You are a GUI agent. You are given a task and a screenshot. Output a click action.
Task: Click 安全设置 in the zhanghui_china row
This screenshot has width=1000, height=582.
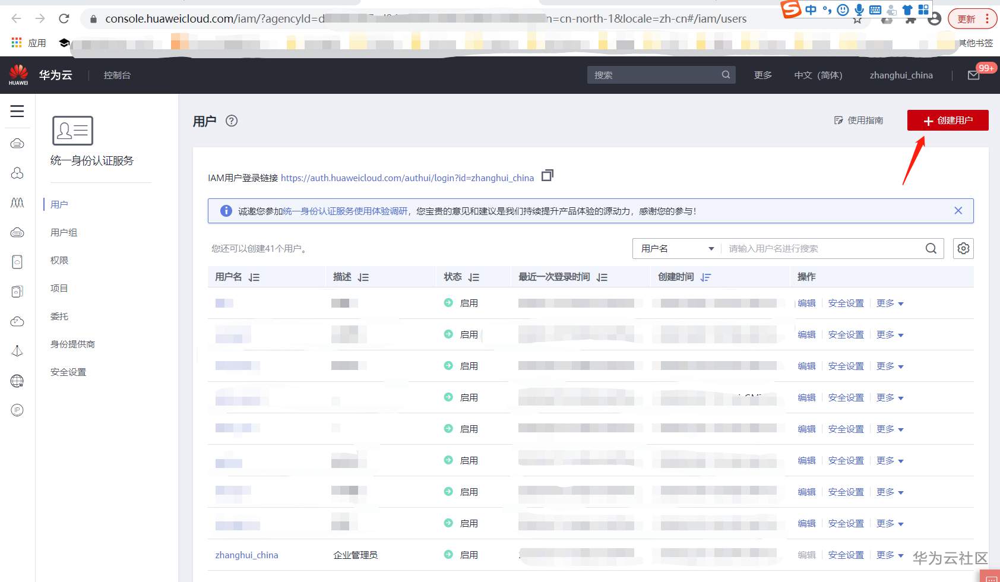(846, 555)
